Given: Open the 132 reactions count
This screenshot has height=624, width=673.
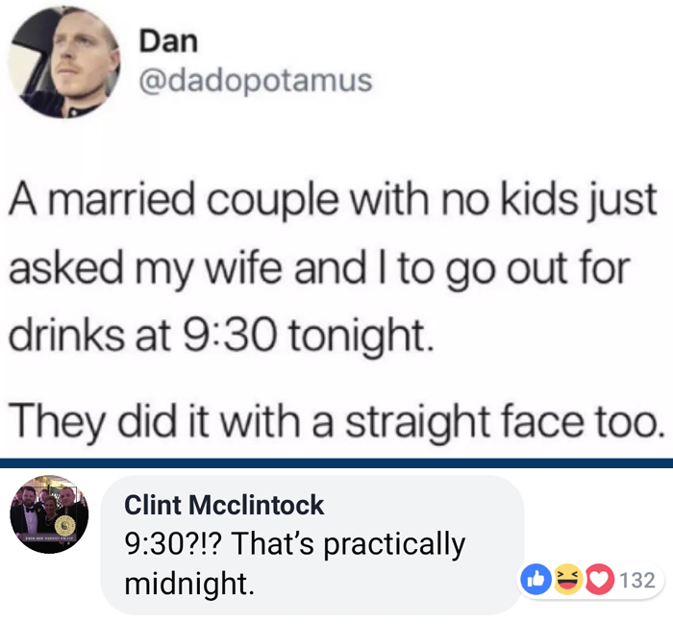Looking at the screenshot, I should click(x=637, y=580).
